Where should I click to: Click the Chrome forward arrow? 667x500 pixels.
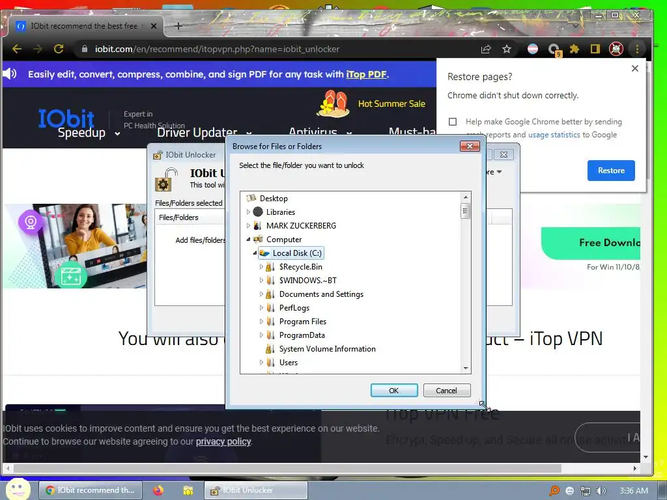37,49
